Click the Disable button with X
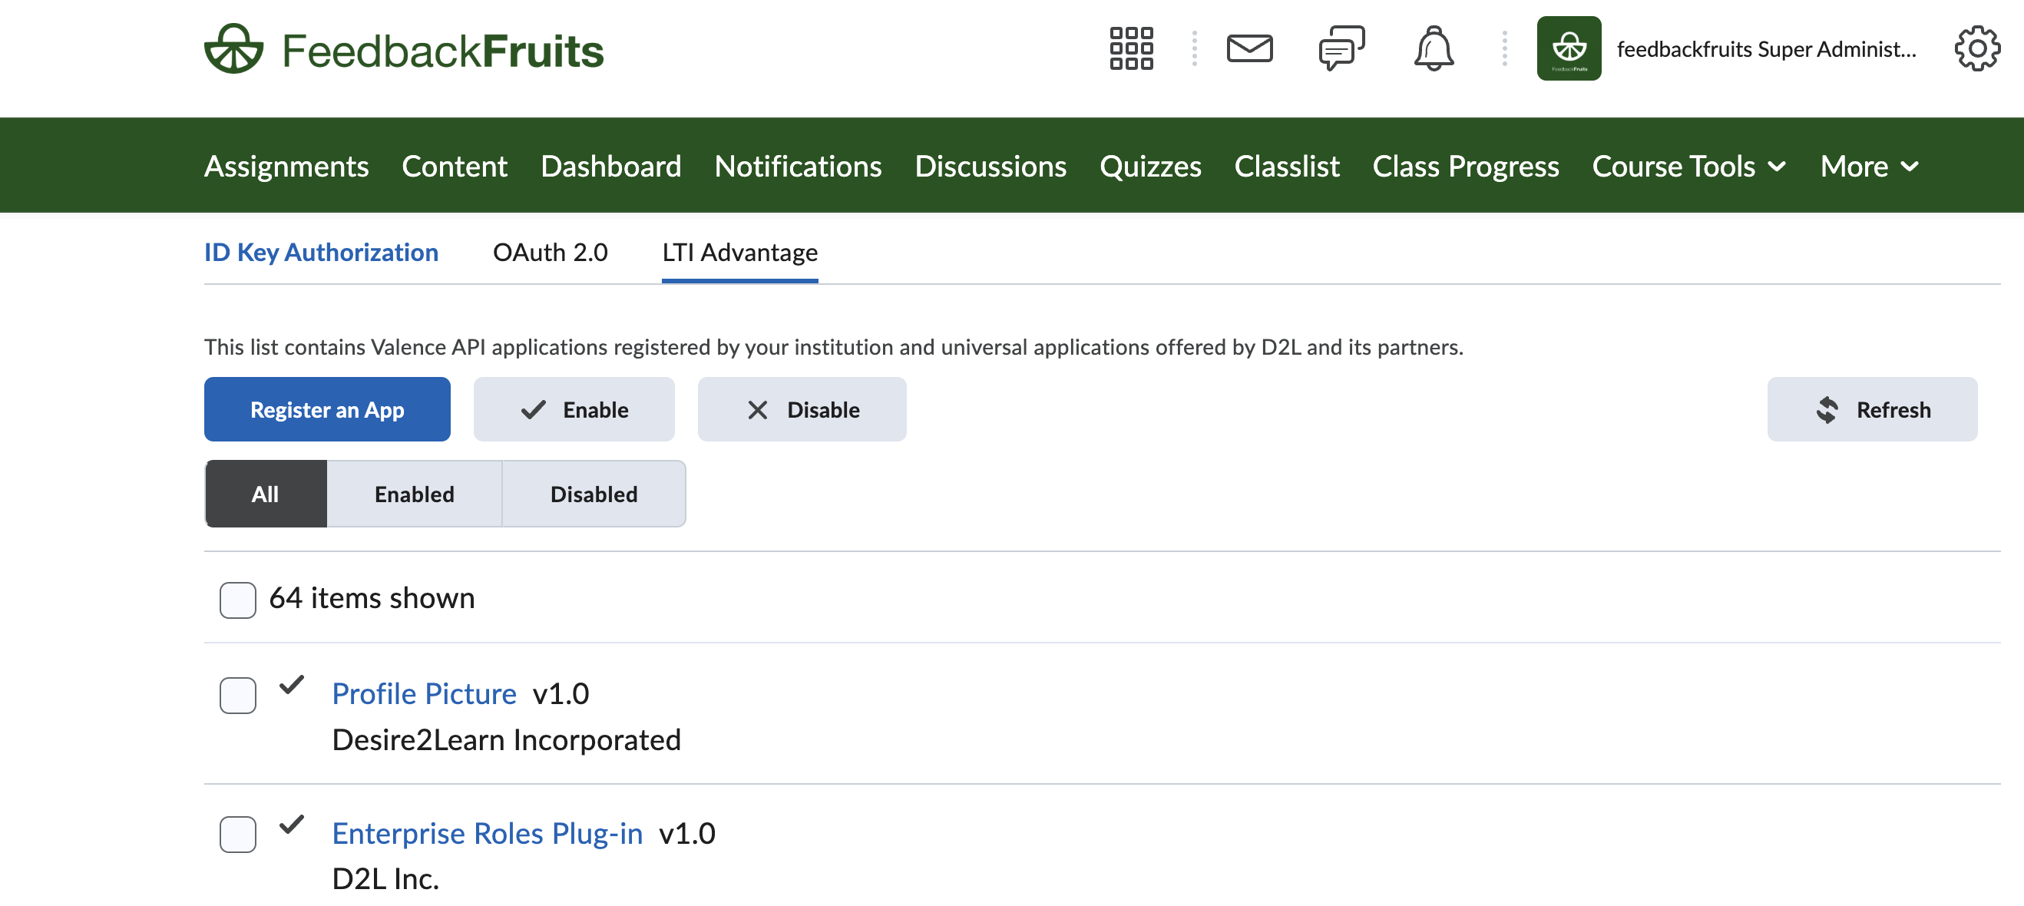2024x906 pixels. (x=802, y=409)
